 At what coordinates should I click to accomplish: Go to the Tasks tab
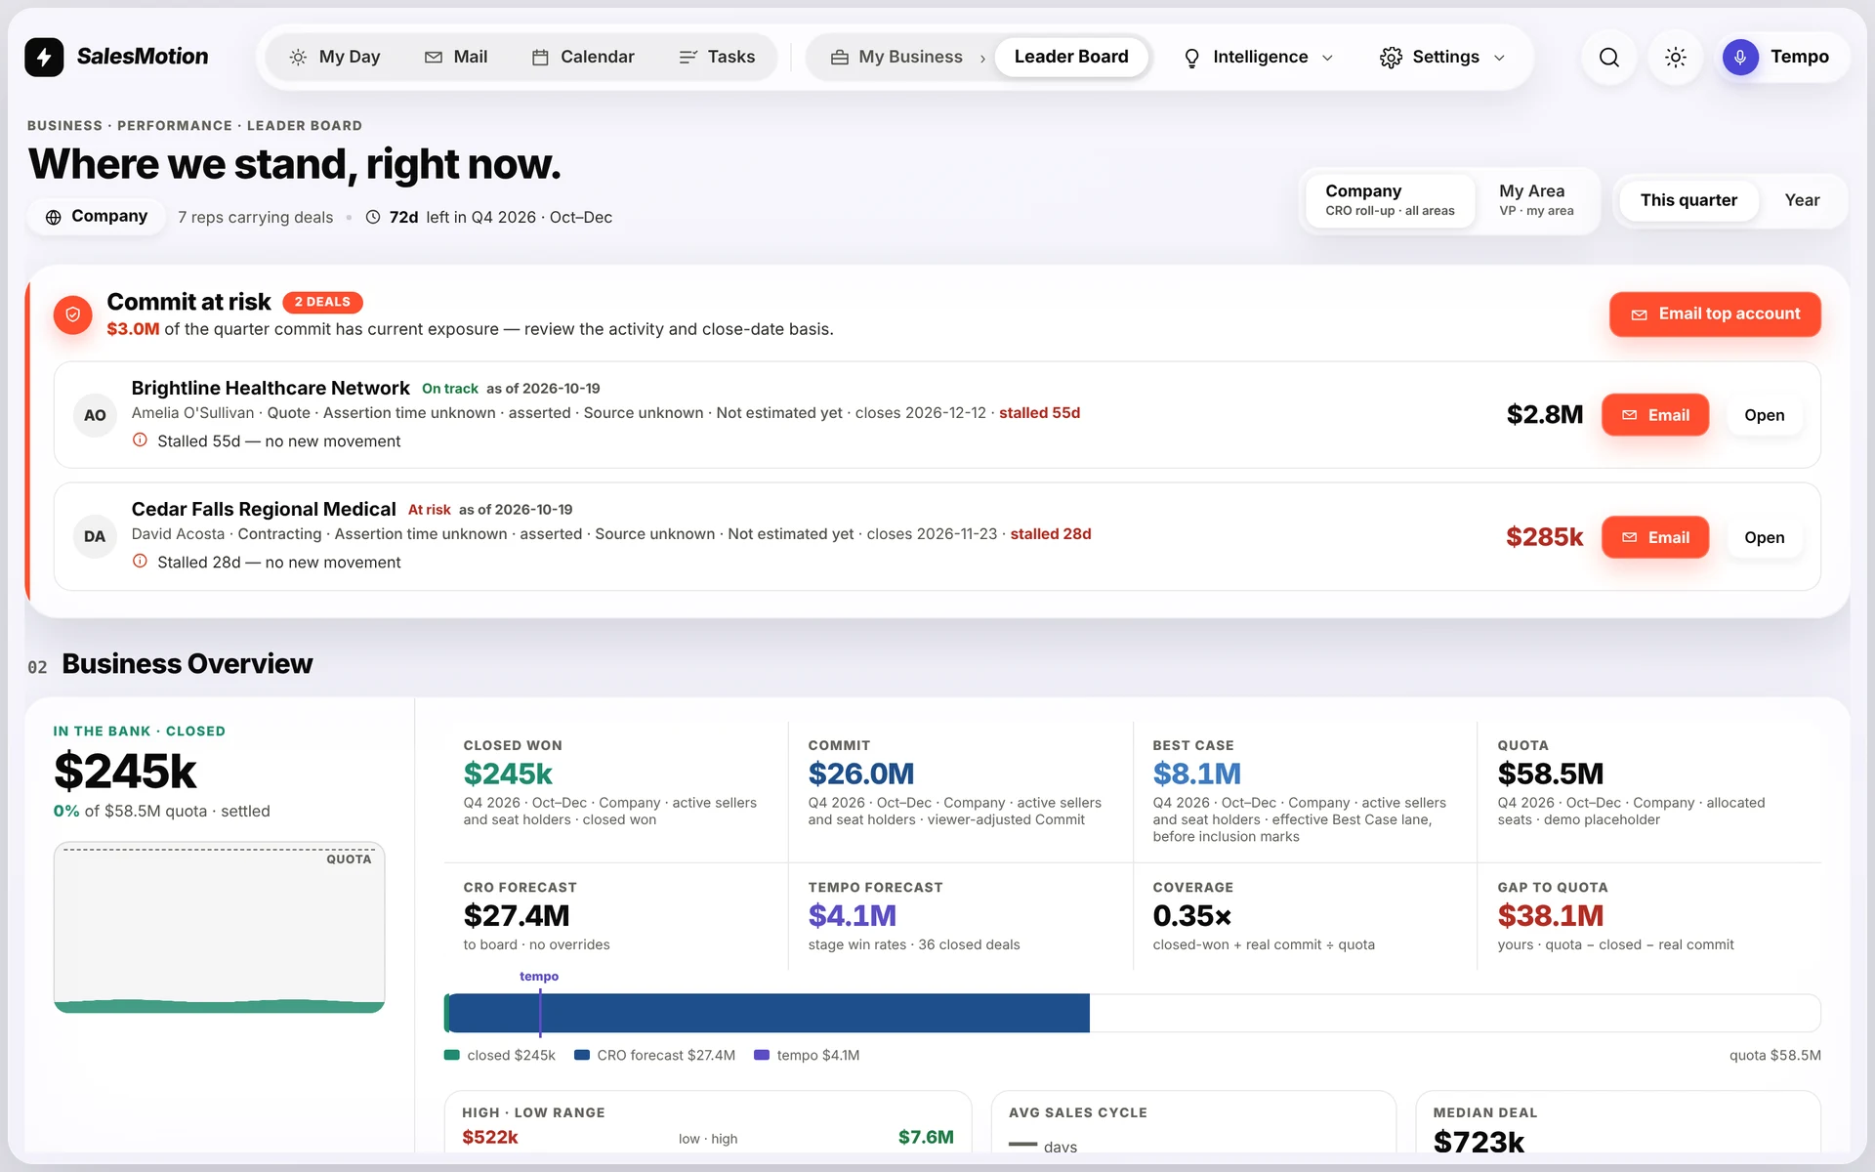tap(717, 57)
